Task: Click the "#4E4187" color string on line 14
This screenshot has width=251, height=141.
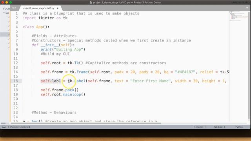Action: coord(185,72)
